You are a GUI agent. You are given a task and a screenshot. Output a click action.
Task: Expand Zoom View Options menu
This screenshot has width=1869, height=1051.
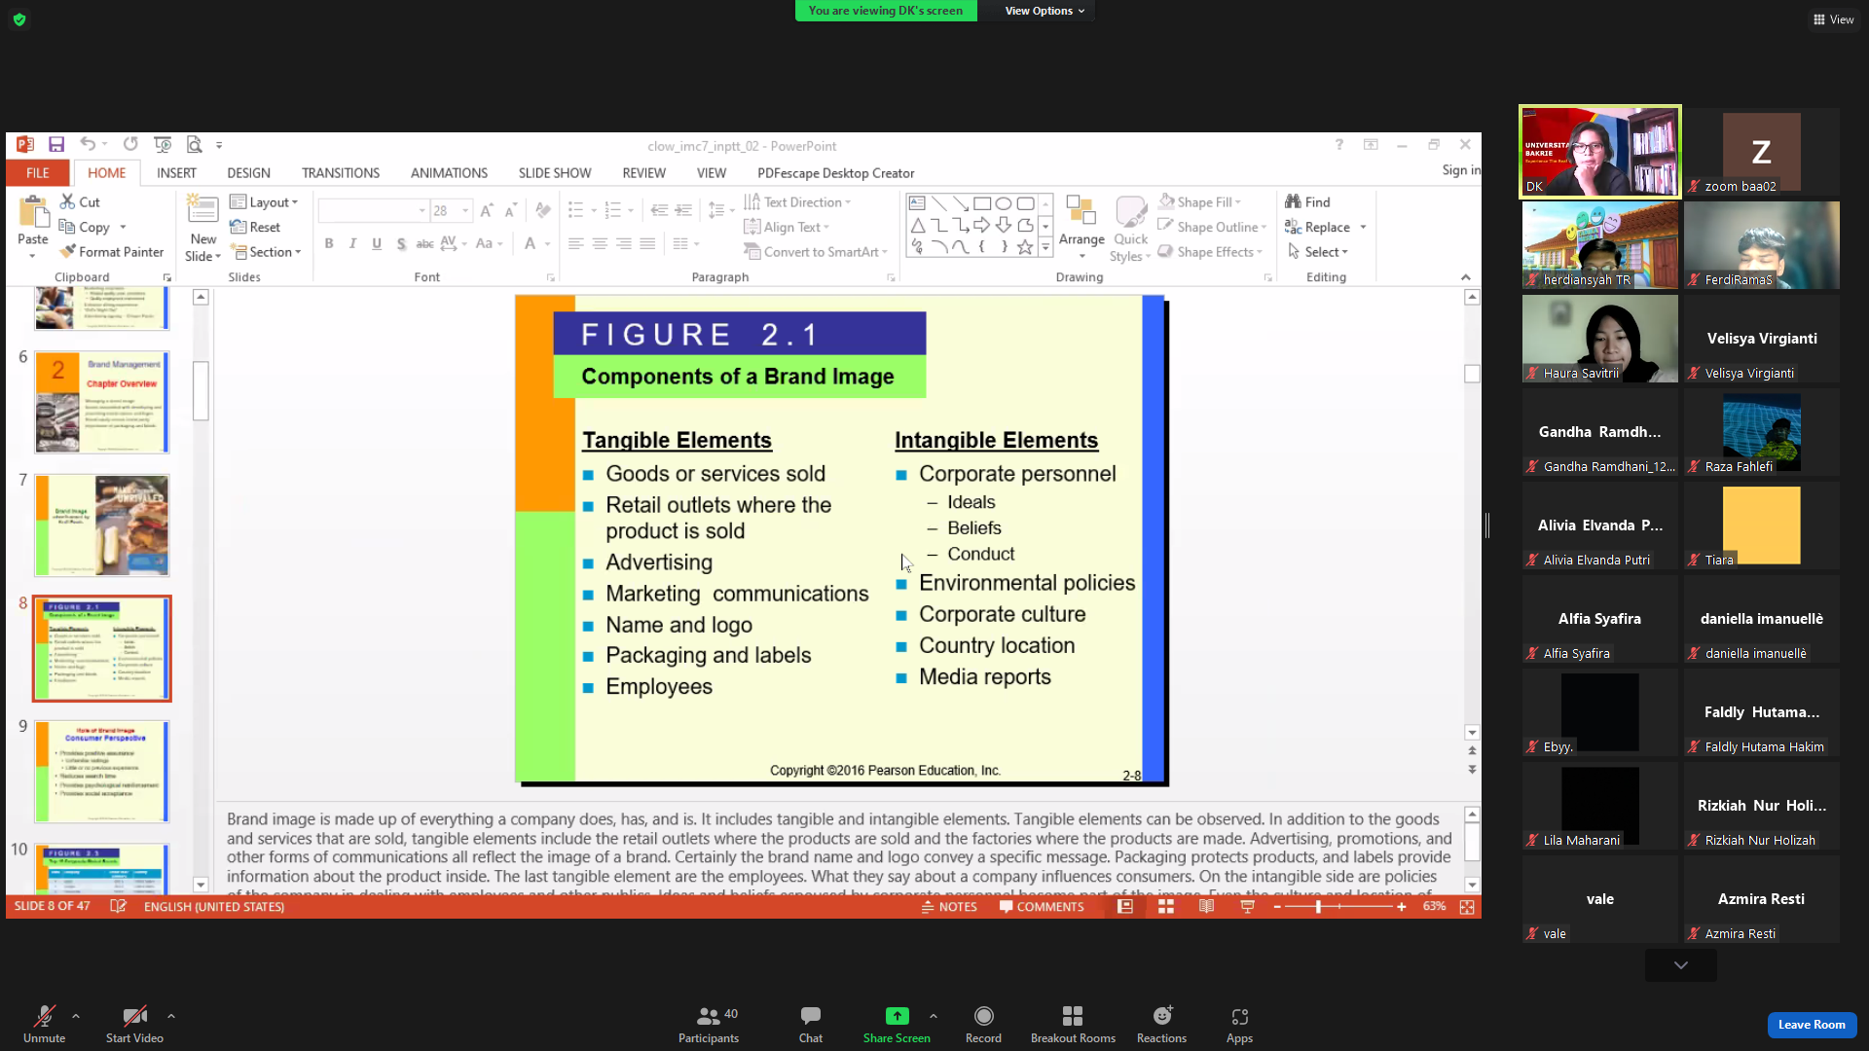click(x=1044, y=11)
